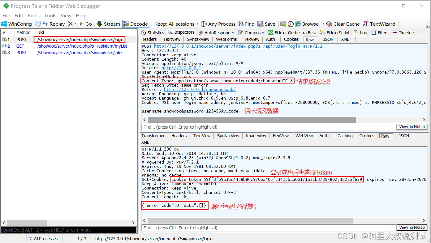The width and height of the screenshot is (431, 243).
Task: Launch Browse with the IE icon
Action: point(307,24)
